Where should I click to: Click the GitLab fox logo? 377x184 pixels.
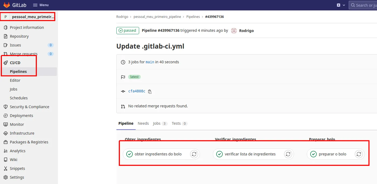pos(6,5)
